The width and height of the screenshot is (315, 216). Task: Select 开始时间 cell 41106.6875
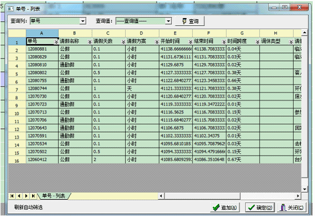[x=176, y=128]
